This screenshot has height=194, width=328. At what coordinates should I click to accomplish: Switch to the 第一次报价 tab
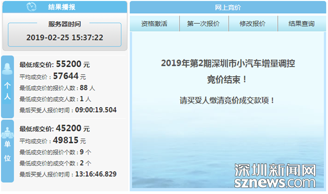tap(204, 24)
